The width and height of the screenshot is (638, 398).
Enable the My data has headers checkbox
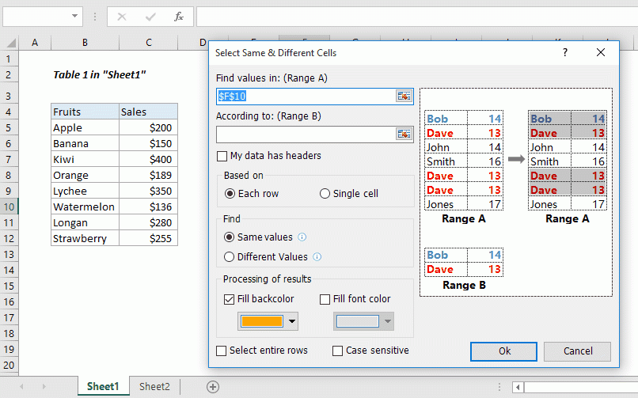pos(222,156)
